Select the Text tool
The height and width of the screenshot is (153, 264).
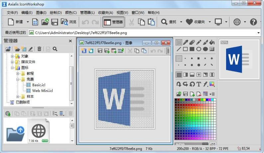coord(199,84)
